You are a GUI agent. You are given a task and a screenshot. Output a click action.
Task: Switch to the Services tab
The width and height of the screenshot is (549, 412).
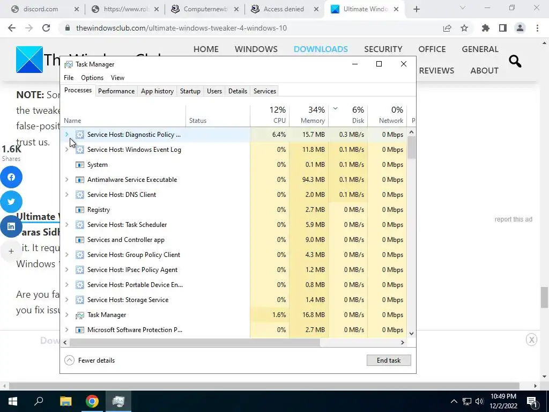tap(265, 91)
